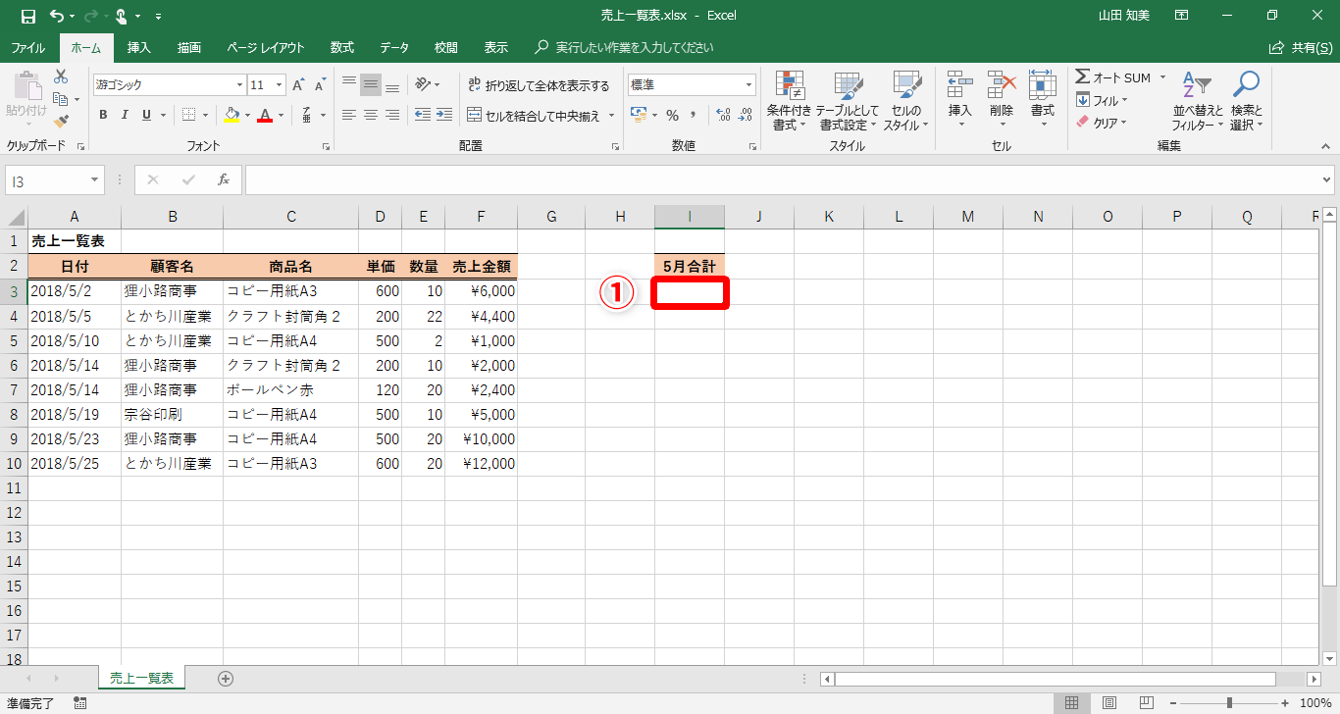This screenshot has height=714, width=1340.
Task: Toggle align text left
Action: 349,115
